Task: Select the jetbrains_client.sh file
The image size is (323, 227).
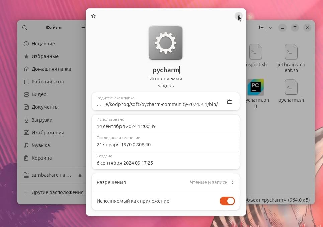Action: [x=291, y=58]
